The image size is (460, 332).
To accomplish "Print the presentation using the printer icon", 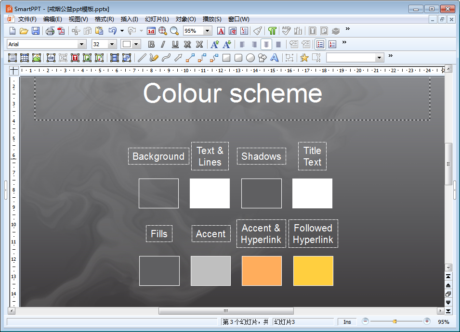I will pyautogui.click(x=50, y=31).
